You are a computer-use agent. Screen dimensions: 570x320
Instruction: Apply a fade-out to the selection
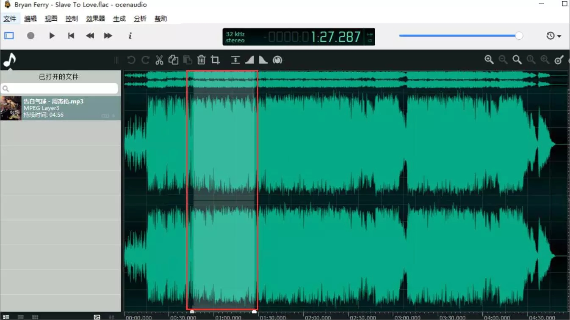click(263, 60)
